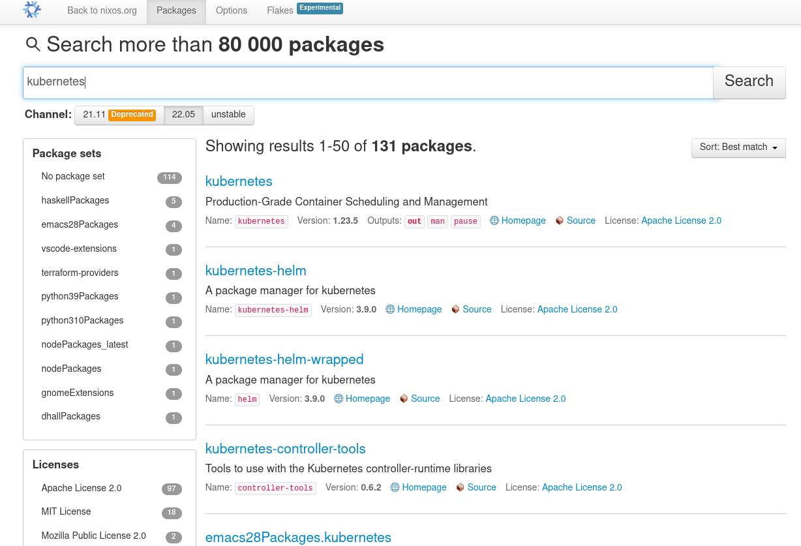Switch to the unstable channel
The image size is (801, 546).
pos(228,115)
